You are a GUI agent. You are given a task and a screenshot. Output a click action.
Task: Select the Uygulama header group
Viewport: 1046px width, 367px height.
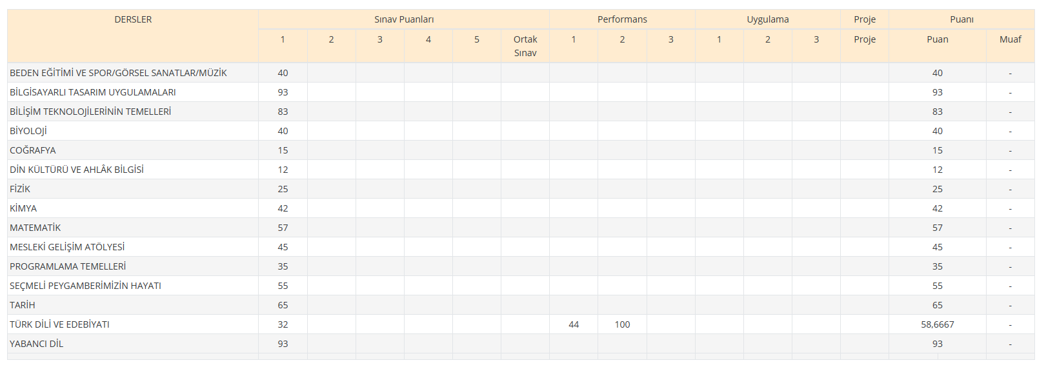point(768,19)
